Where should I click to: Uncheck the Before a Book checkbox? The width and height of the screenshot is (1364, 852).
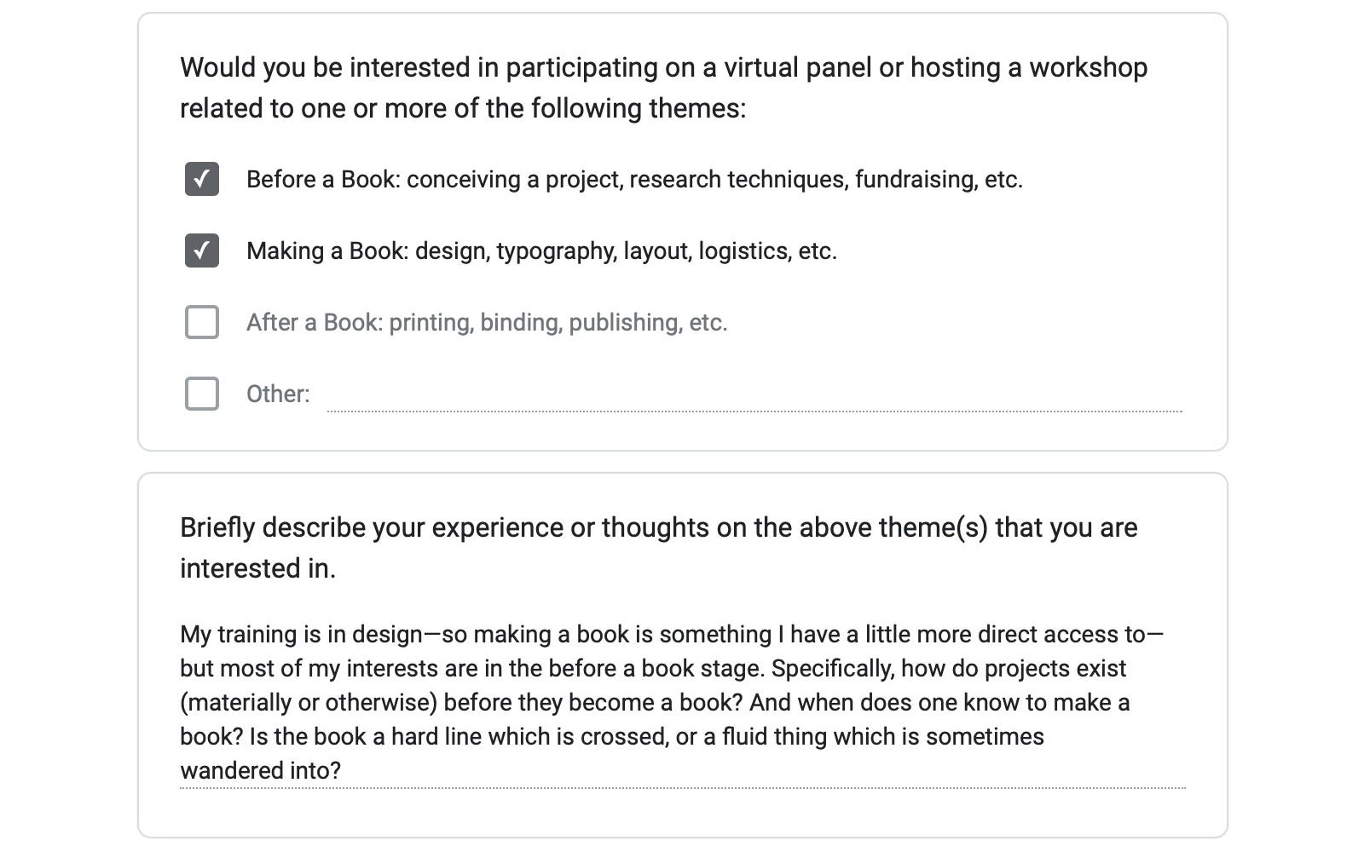tap(202, 179)
